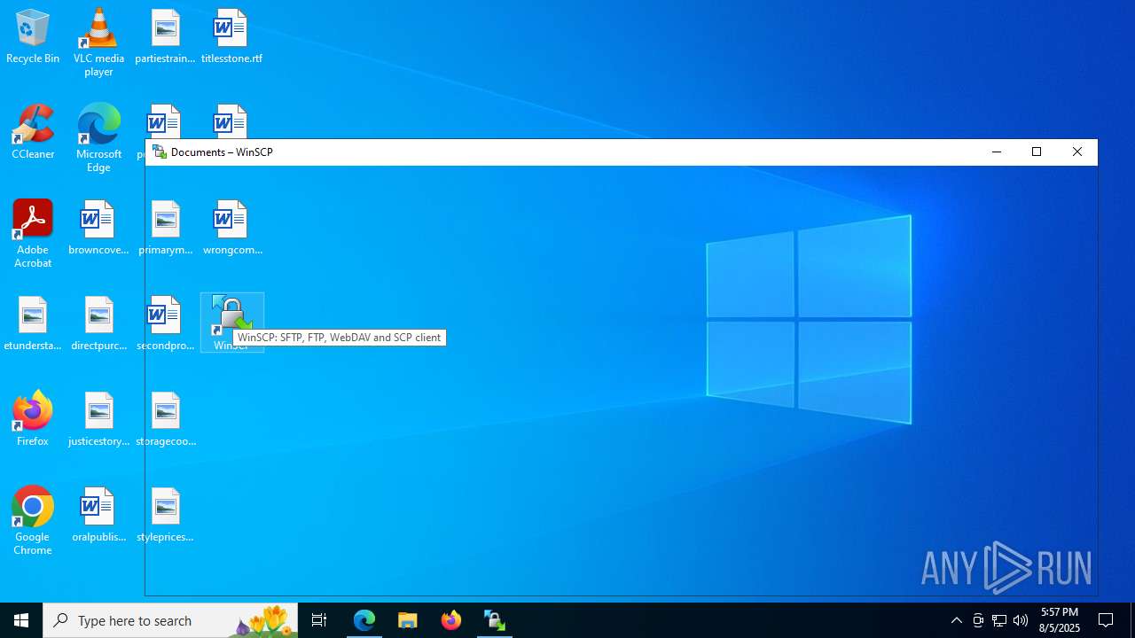Open the clock and calendar flyout
The width and height of the screenshot is (1135, 638).
pyautogui.click(x=1060, y=620)
